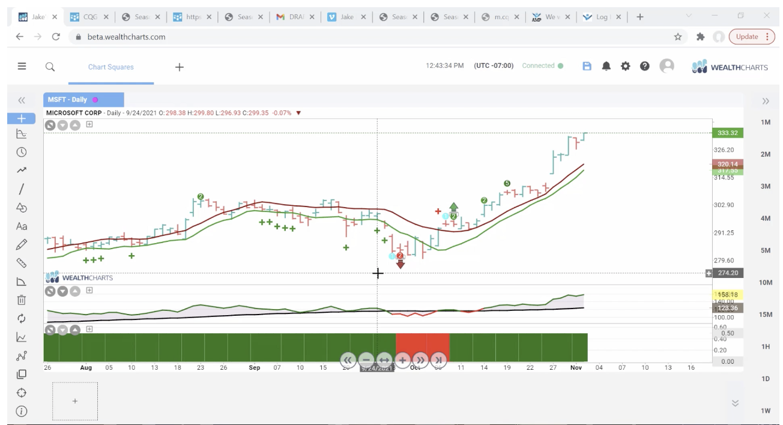Set timeframe to 5M

[x=766, y=250]
